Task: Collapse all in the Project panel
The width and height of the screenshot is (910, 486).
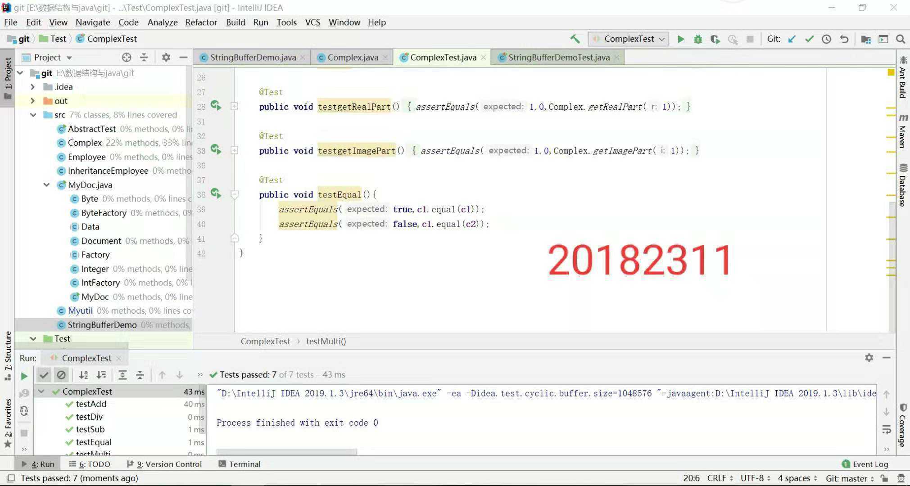Action: click(144, 57)
